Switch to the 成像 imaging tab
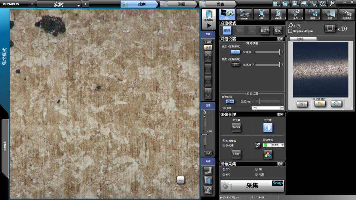Screen dimensions: 356x200 click(x=139, y=4)
